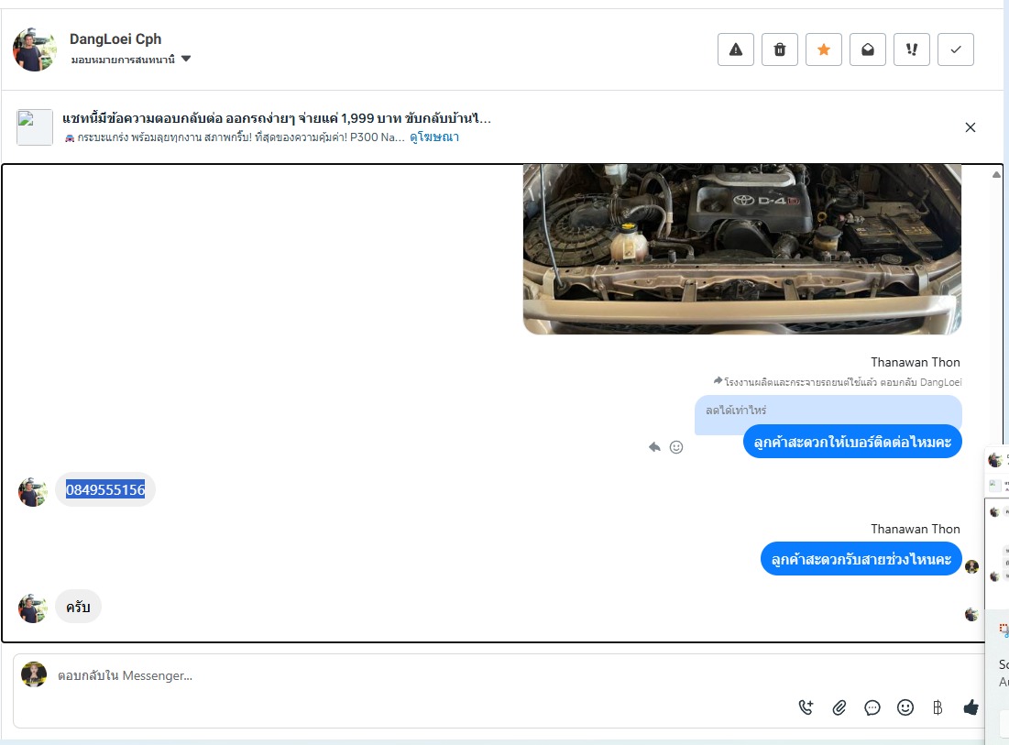
Task: Attach a file with paperclip icon
Action: (x=839, y=707)
